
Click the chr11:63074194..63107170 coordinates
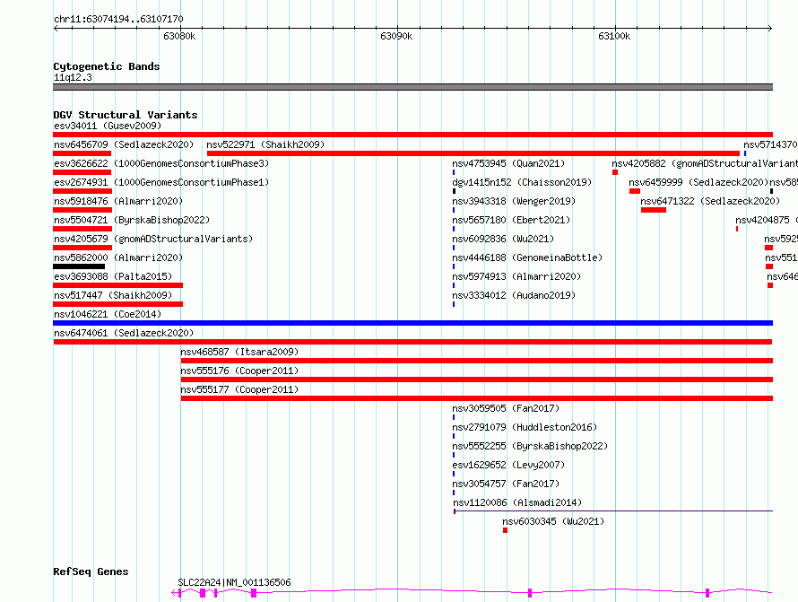pyautogui.click(x=118, y=19)
